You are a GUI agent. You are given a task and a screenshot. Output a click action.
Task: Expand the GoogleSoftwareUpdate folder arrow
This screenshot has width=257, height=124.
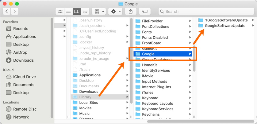[253, 26]
